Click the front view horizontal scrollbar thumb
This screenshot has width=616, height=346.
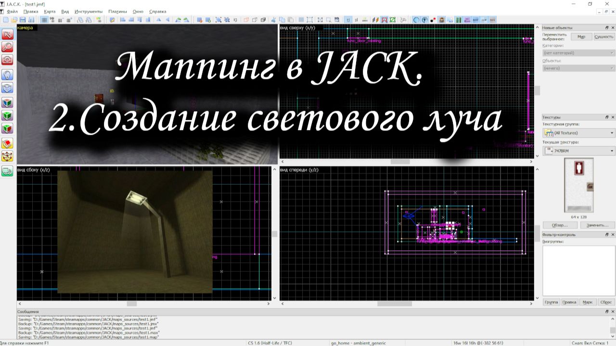[x=394, y=304]
